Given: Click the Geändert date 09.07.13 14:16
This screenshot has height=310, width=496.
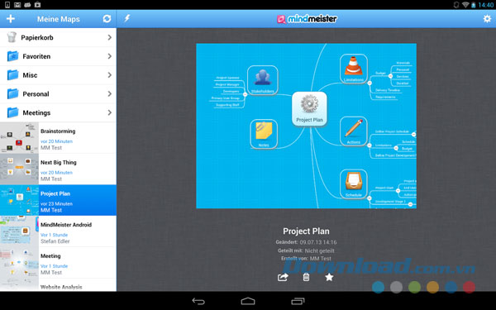Looking at the screenshot, I should [x=318, y=242].
